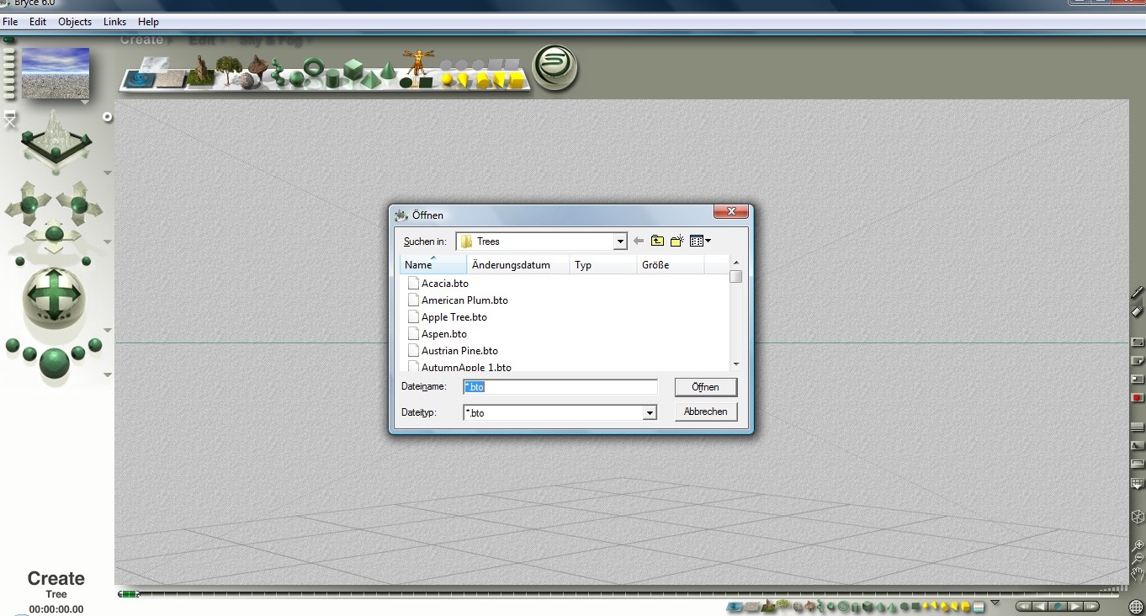This screenshot has height=616, width=1146.
Task: Click the render large green sphere button
Action: point(55,363)
